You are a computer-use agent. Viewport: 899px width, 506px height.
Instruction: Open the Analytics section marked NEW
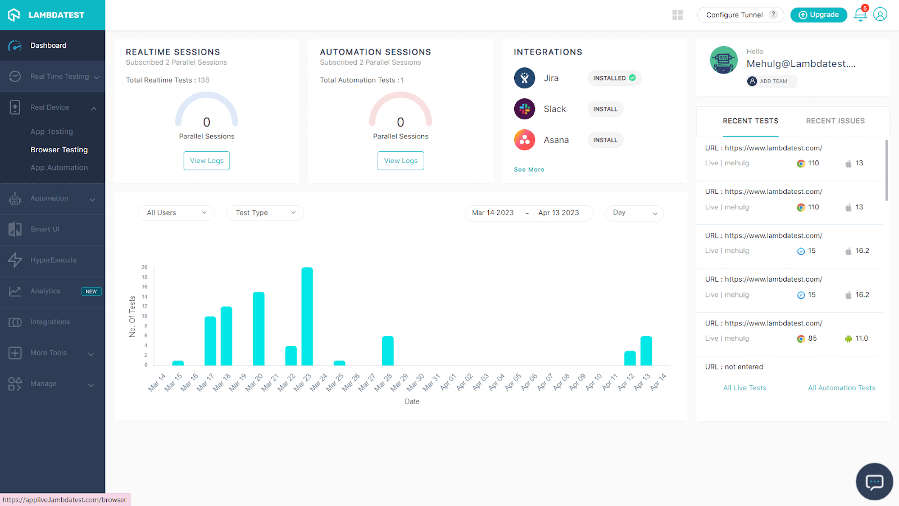[x=46, y=291]
